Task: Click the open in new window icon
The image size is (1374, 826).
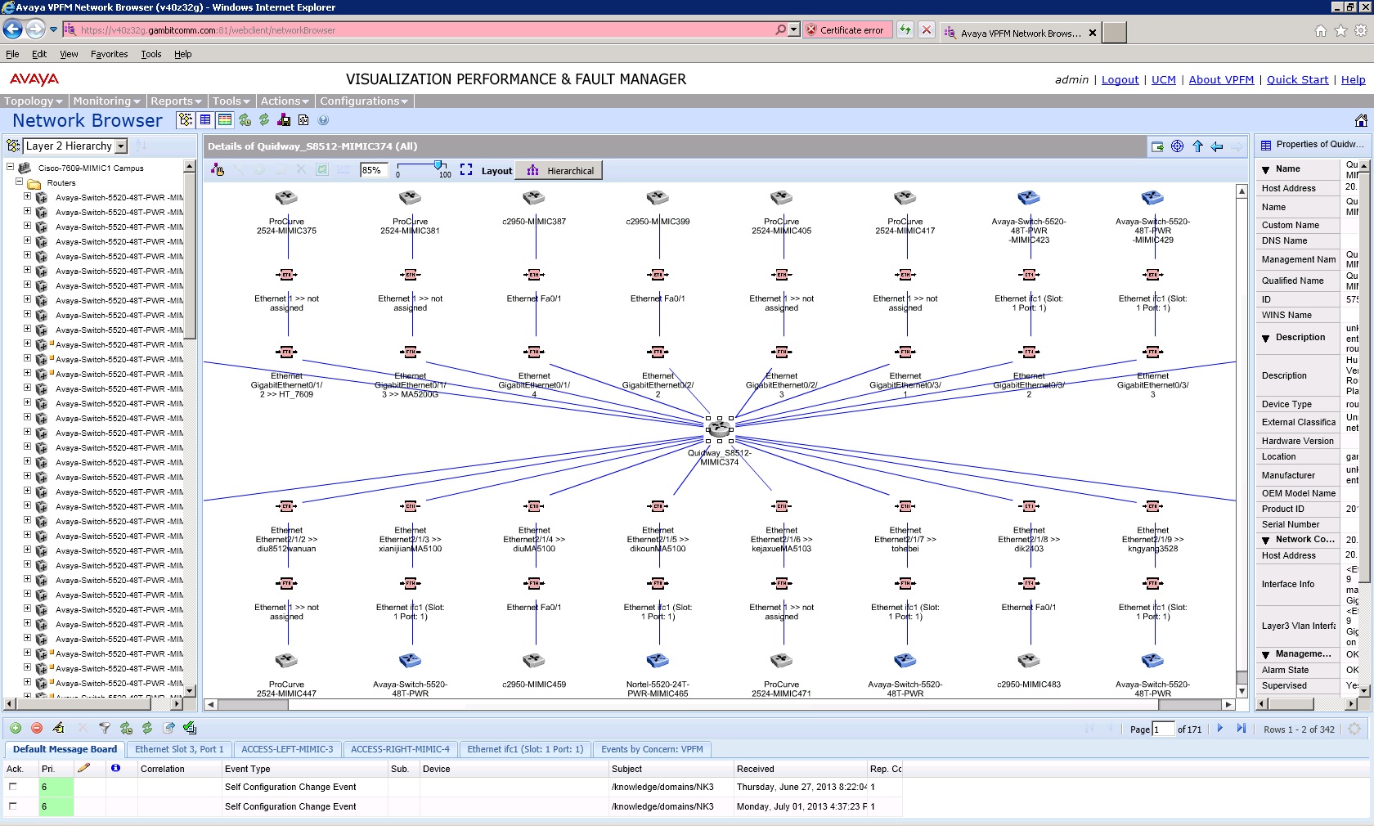Action: point(1157,146)
